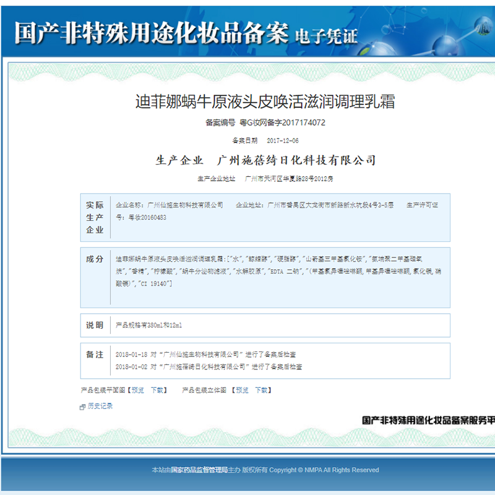Image resolution: width=495 pixels, height=495 pixels.
Task: Click the company name 广州施蓓绮日化科技有限公司 in the heading
Action: coord(296,160)
